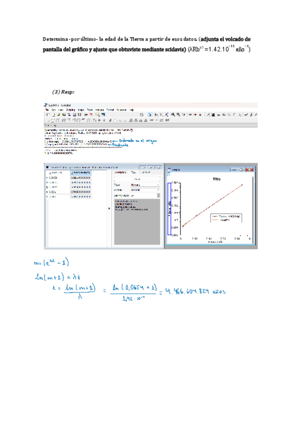Open the Help menu
Viewport: 300px width, 424px height.
(131, 110)
